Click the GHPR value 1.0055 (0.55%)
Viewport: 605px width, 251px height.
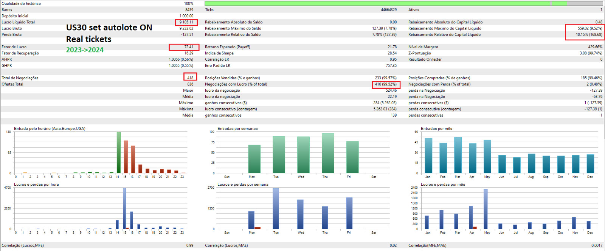click(181, 66)
